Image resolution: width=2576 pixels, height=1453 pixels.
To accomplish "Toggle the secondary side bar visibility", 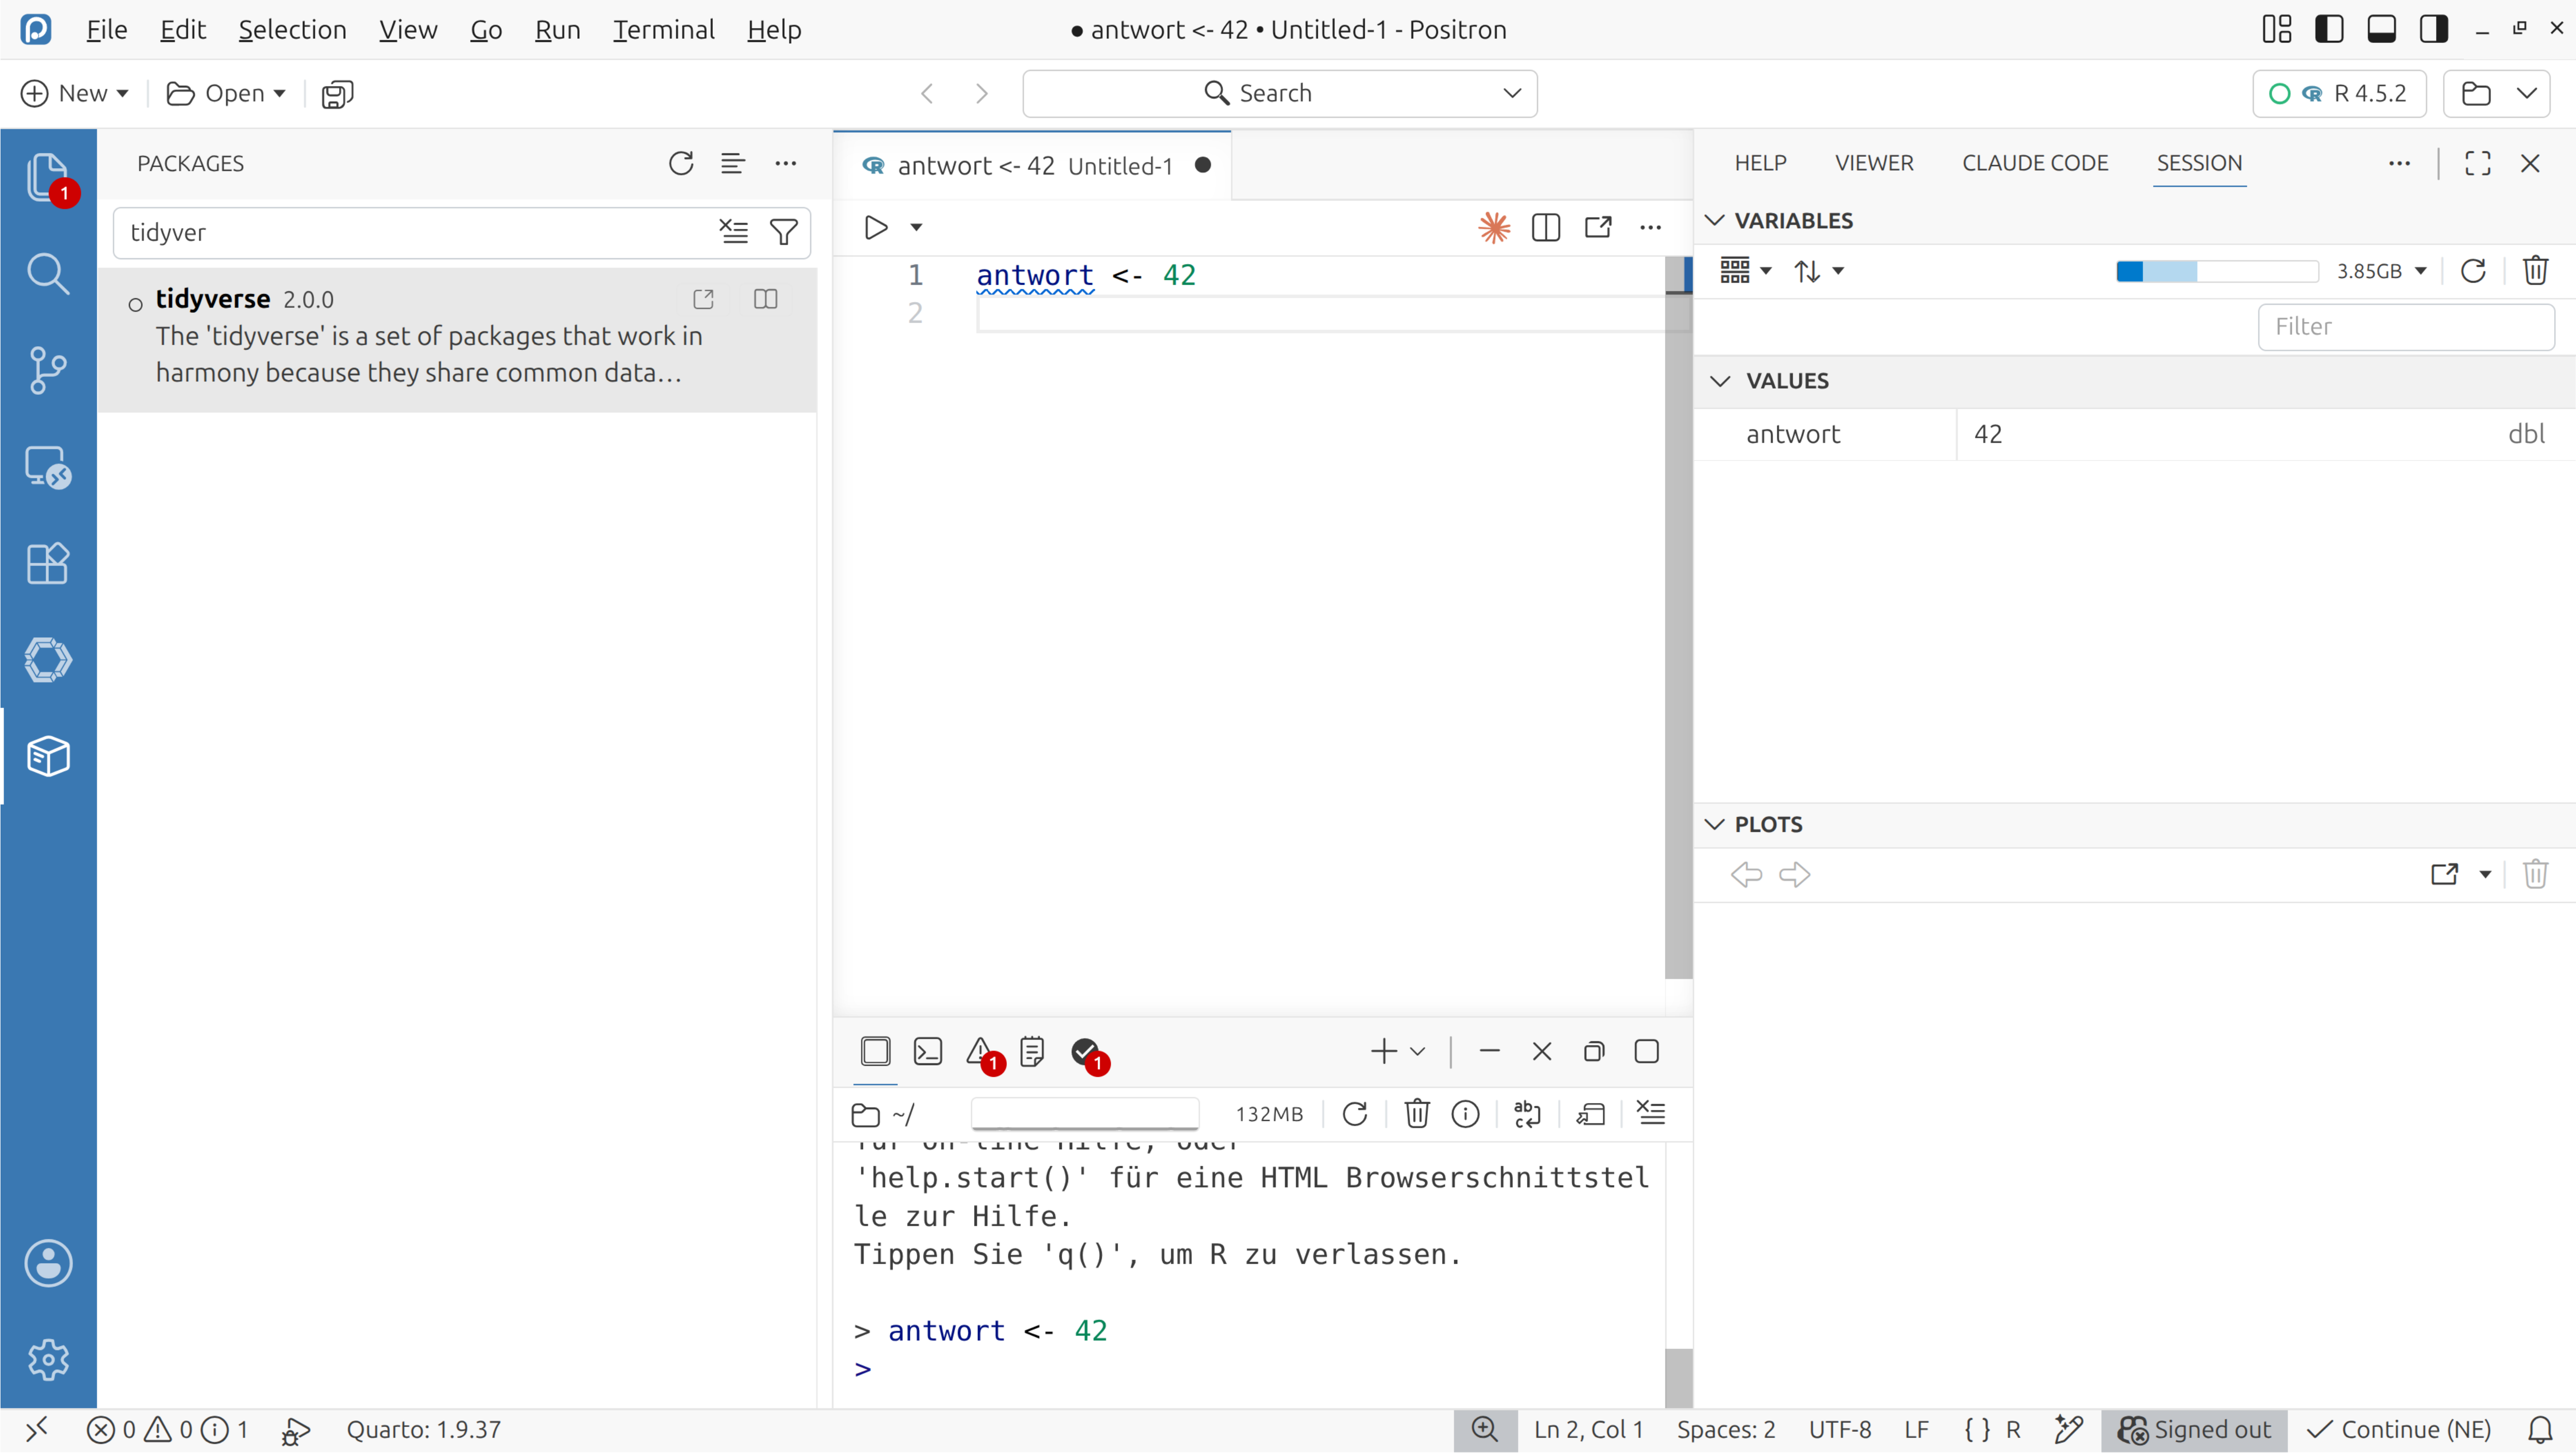I will (2433, 29).
